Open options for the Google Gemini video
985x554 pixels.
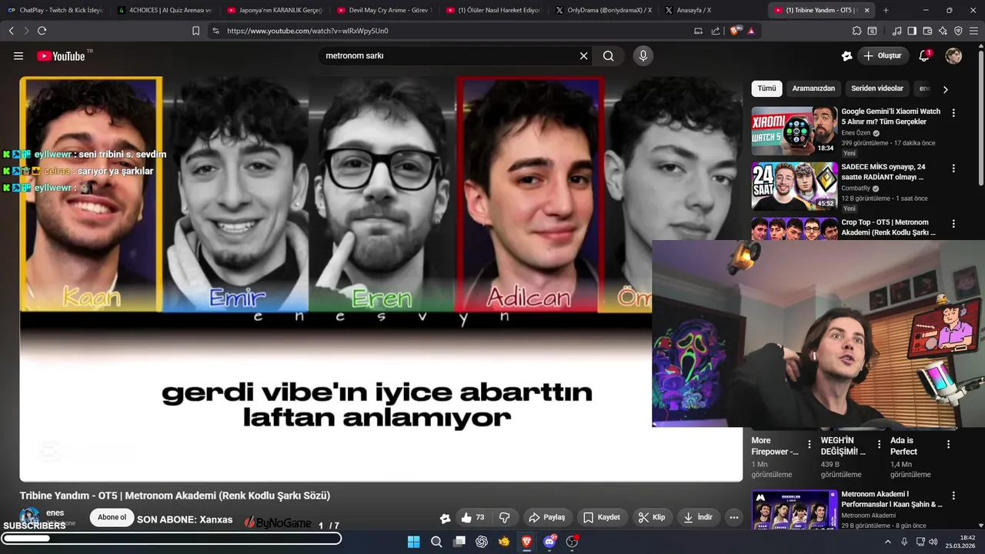pyautogui.click(x=953, y=112)
